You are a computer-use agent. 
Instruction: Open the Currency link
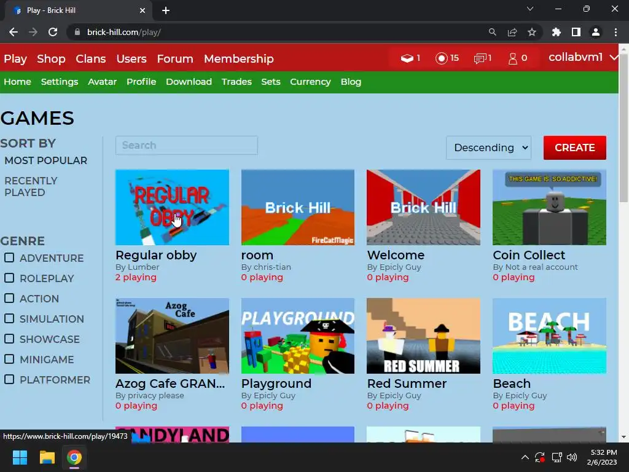[x=310, y=82]
